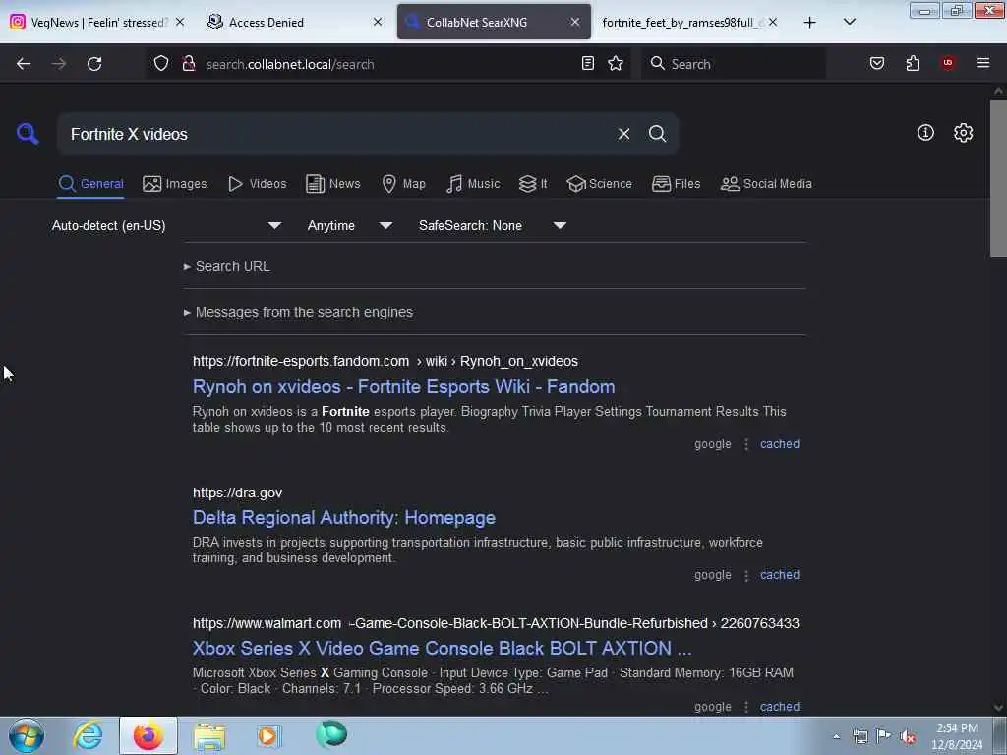Click the https://dra.gov URL text
This screenshot has width=1007, height=755.
(x=237, y=493)
